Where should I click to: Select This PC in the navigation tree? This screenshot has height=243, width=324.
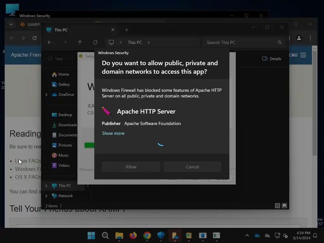point(62,185)
